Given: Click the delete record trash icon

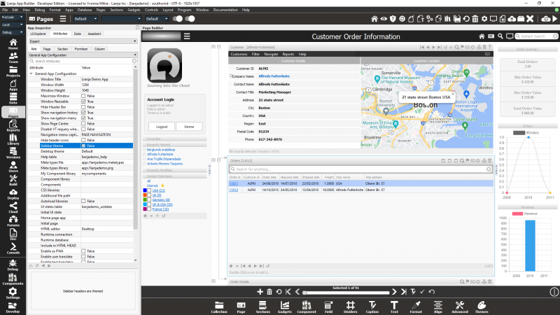Looking at the screenshot, I should click(x=269, y=291).
